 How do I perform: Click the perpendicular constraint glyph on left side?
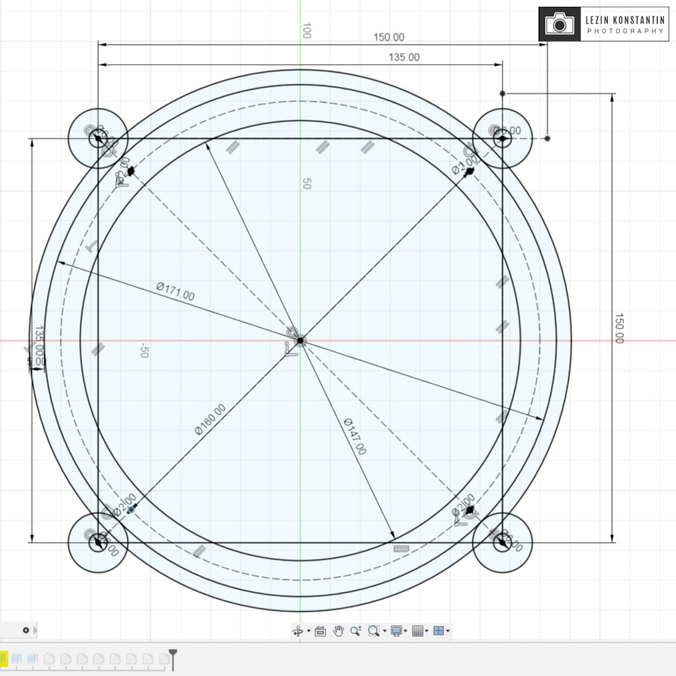[91, 247]
